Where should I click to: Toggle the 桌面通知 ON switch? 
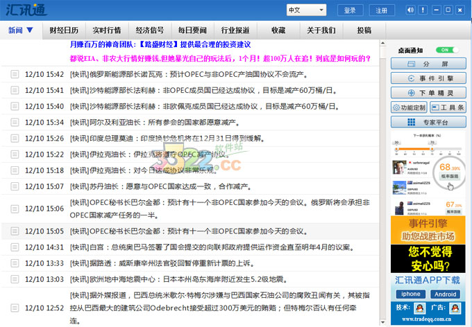tap(447, 50)
